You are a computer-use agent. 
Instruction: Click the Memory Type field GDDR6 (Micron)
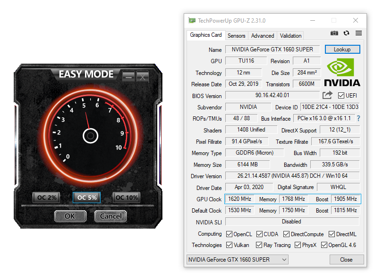(255, 153)
